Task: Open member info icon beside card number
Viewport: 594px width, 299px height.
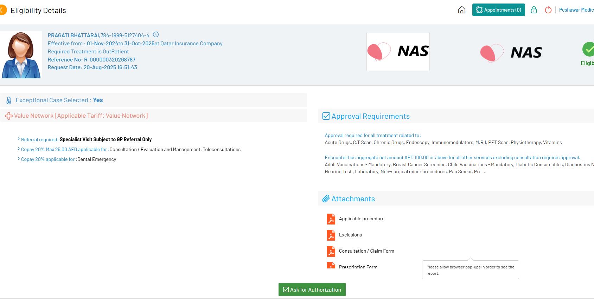Action: [156, 35]
